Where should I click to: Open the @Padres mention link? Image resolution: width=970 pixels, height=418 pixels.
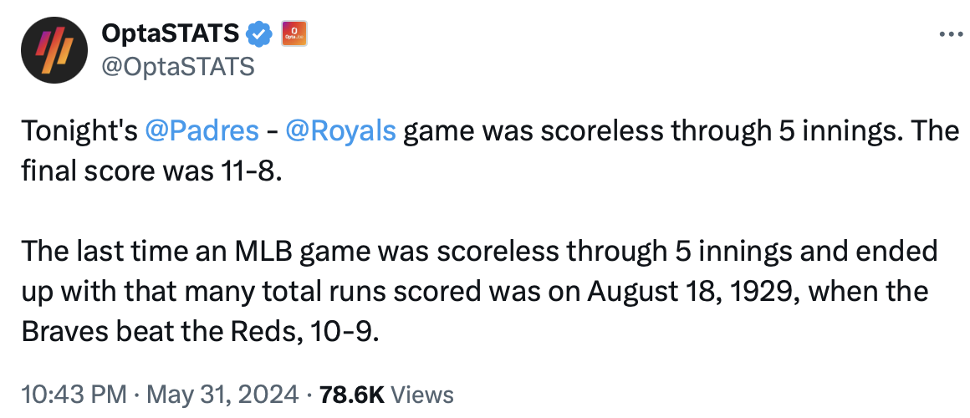pyautogui.click(x=201, y=131)
